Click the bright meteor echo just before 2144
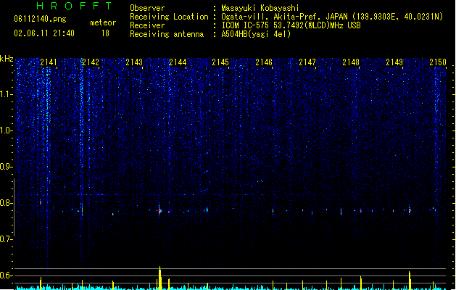456x290 pixels. point(159,210)
